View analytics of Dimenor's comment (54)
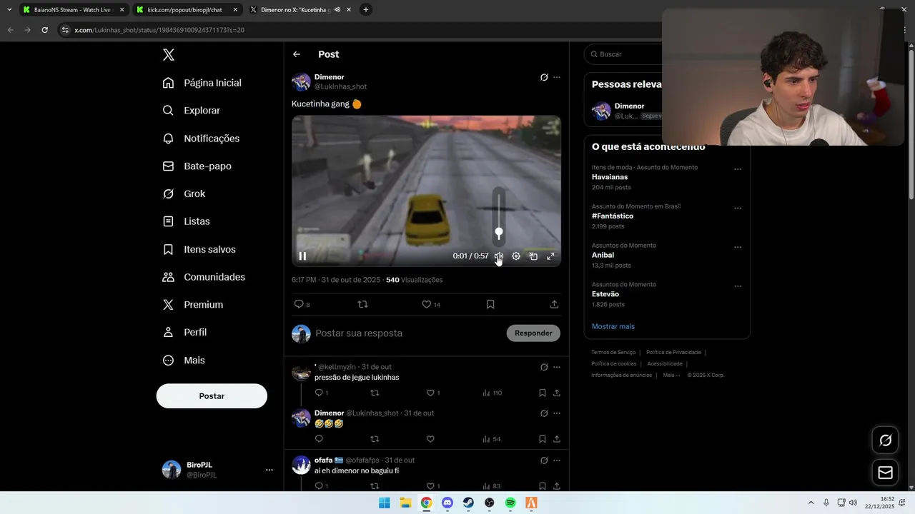Screen dimensions: 915x514 (491, 439)
